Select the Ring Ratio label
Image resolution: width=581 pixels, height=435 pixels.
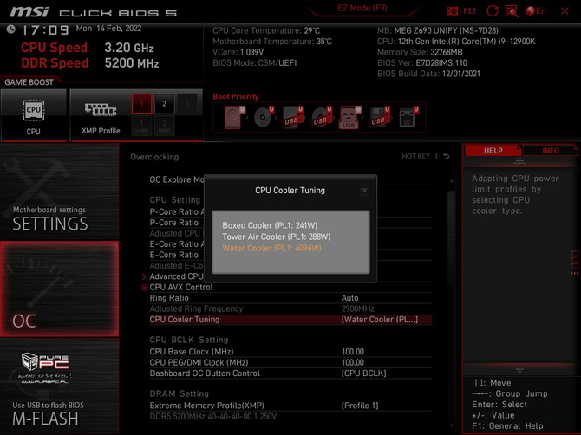169,297
